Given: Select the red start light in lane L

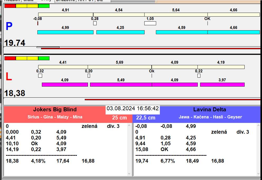Looking at the screenshot, I should 10,58.
